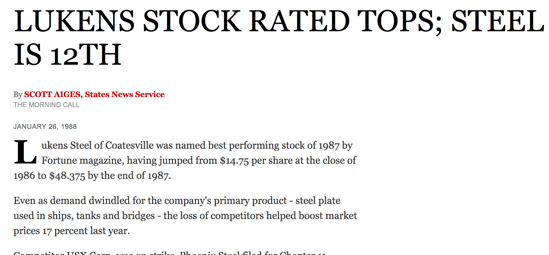Click the $14.75 share price text
549x255 pixels.
(x=234, y=161)
